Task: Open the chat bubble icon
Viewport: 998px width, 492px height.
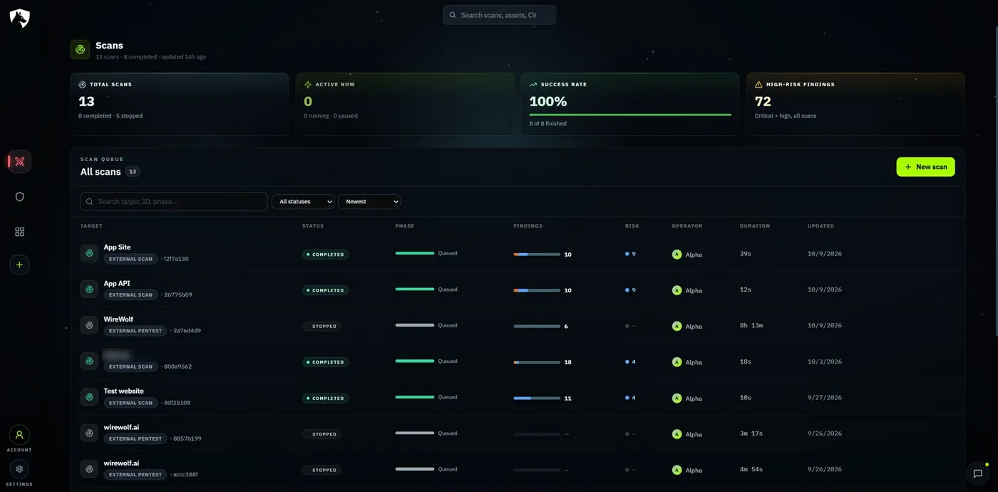Action: pyautogui.click(x=977, y=473)
